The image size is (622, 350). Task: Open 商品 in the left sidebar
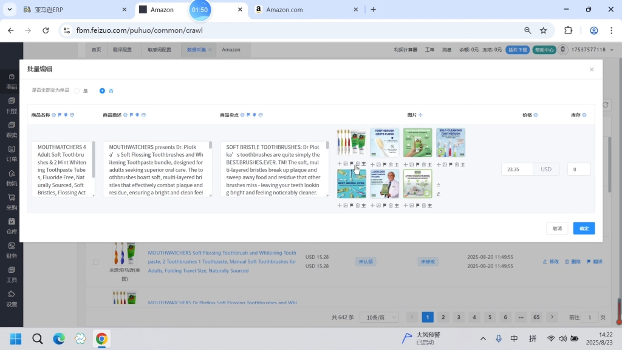(x=12, y=81)
